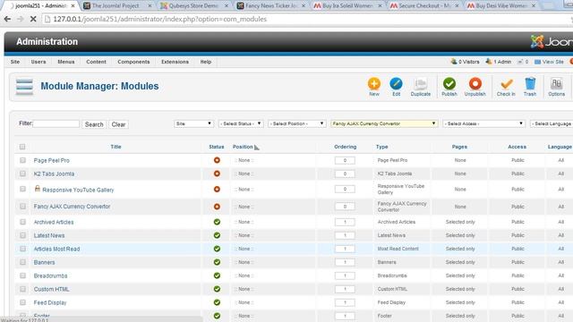Check the Latest News row checkbox

(x=22, y=235)
